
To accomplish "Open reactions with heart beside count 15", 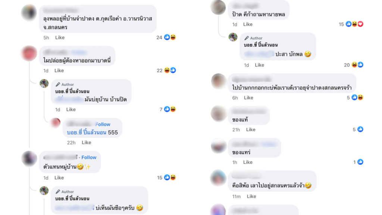I will click(355, 24).
